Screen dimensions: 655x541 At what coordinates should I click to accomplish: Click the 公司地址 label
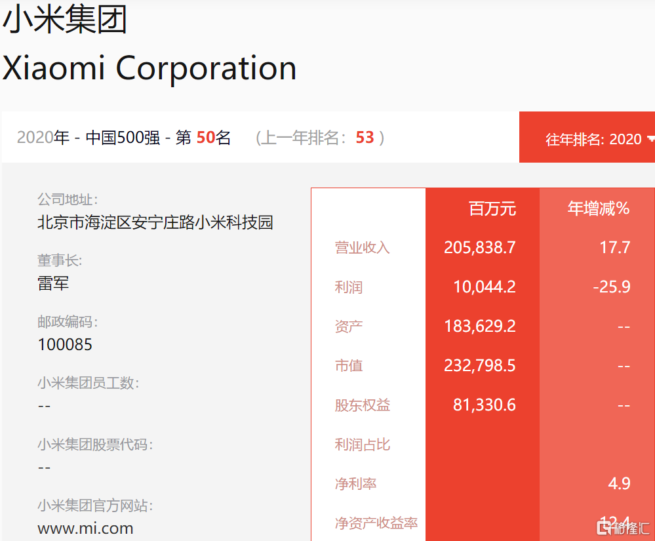pyautogui.click(x=68, y=199)
